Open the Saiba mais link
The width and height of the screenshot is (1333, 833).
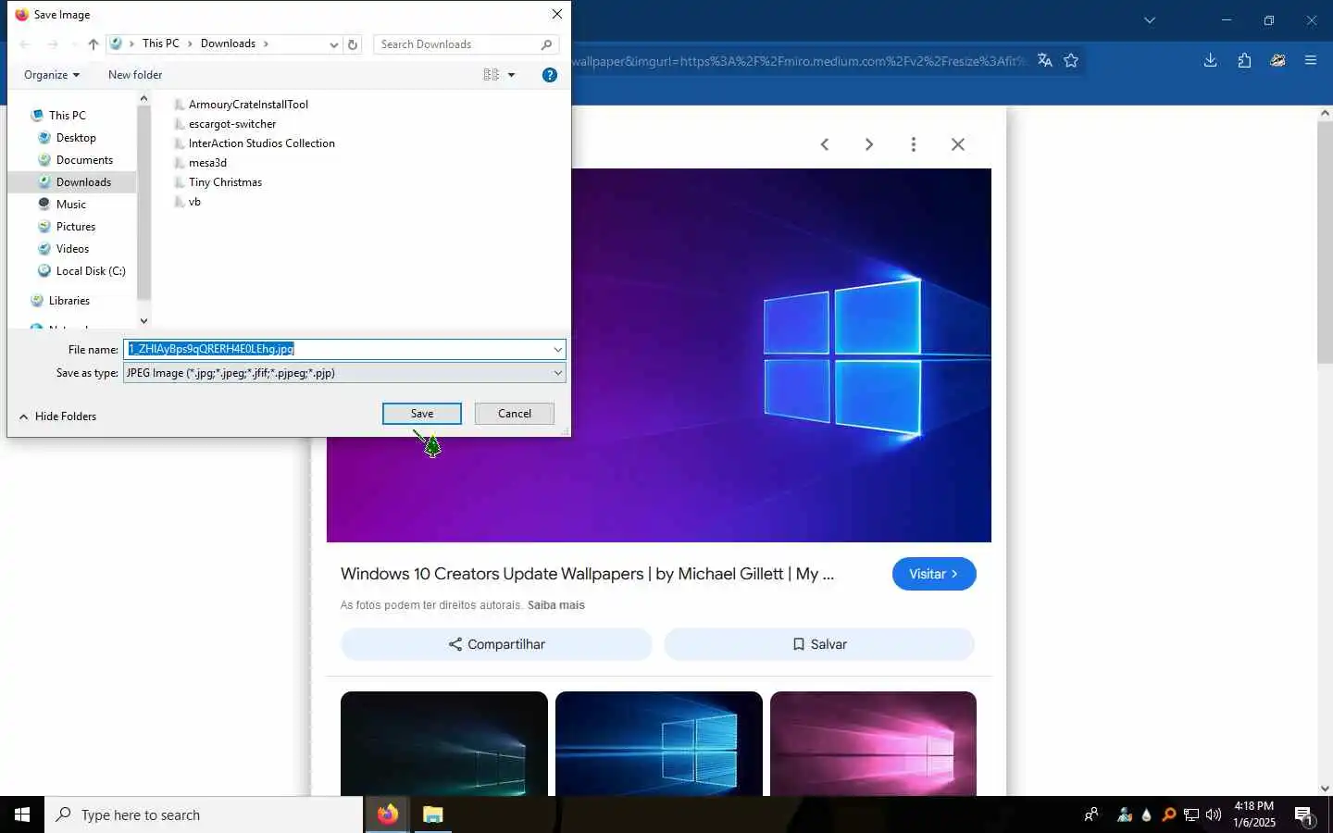point(556,605)
